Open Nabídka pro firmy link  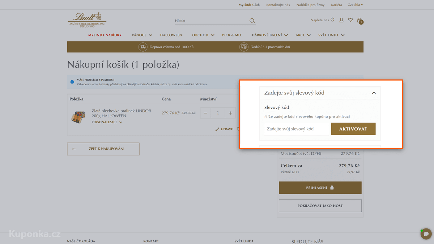310,5
